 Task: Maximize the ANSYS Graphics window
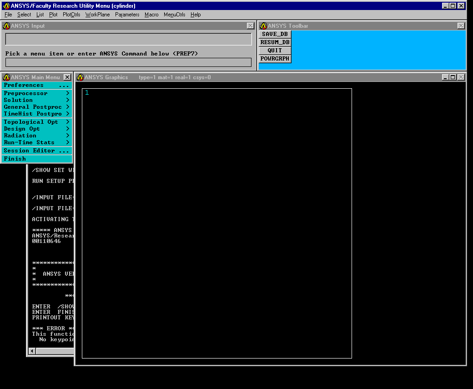[453, 77]
